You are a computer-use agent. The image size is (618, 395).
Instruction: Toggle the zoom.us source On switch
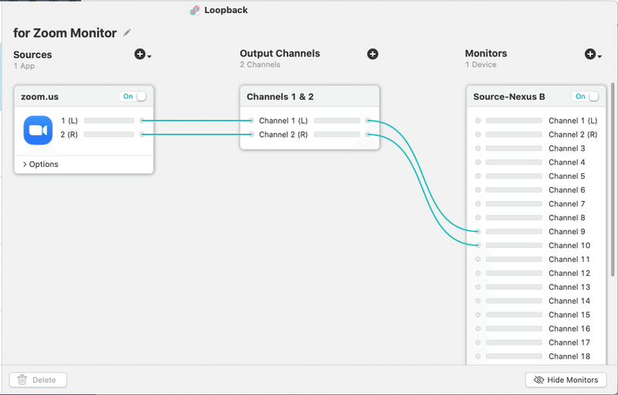[134, 97]
